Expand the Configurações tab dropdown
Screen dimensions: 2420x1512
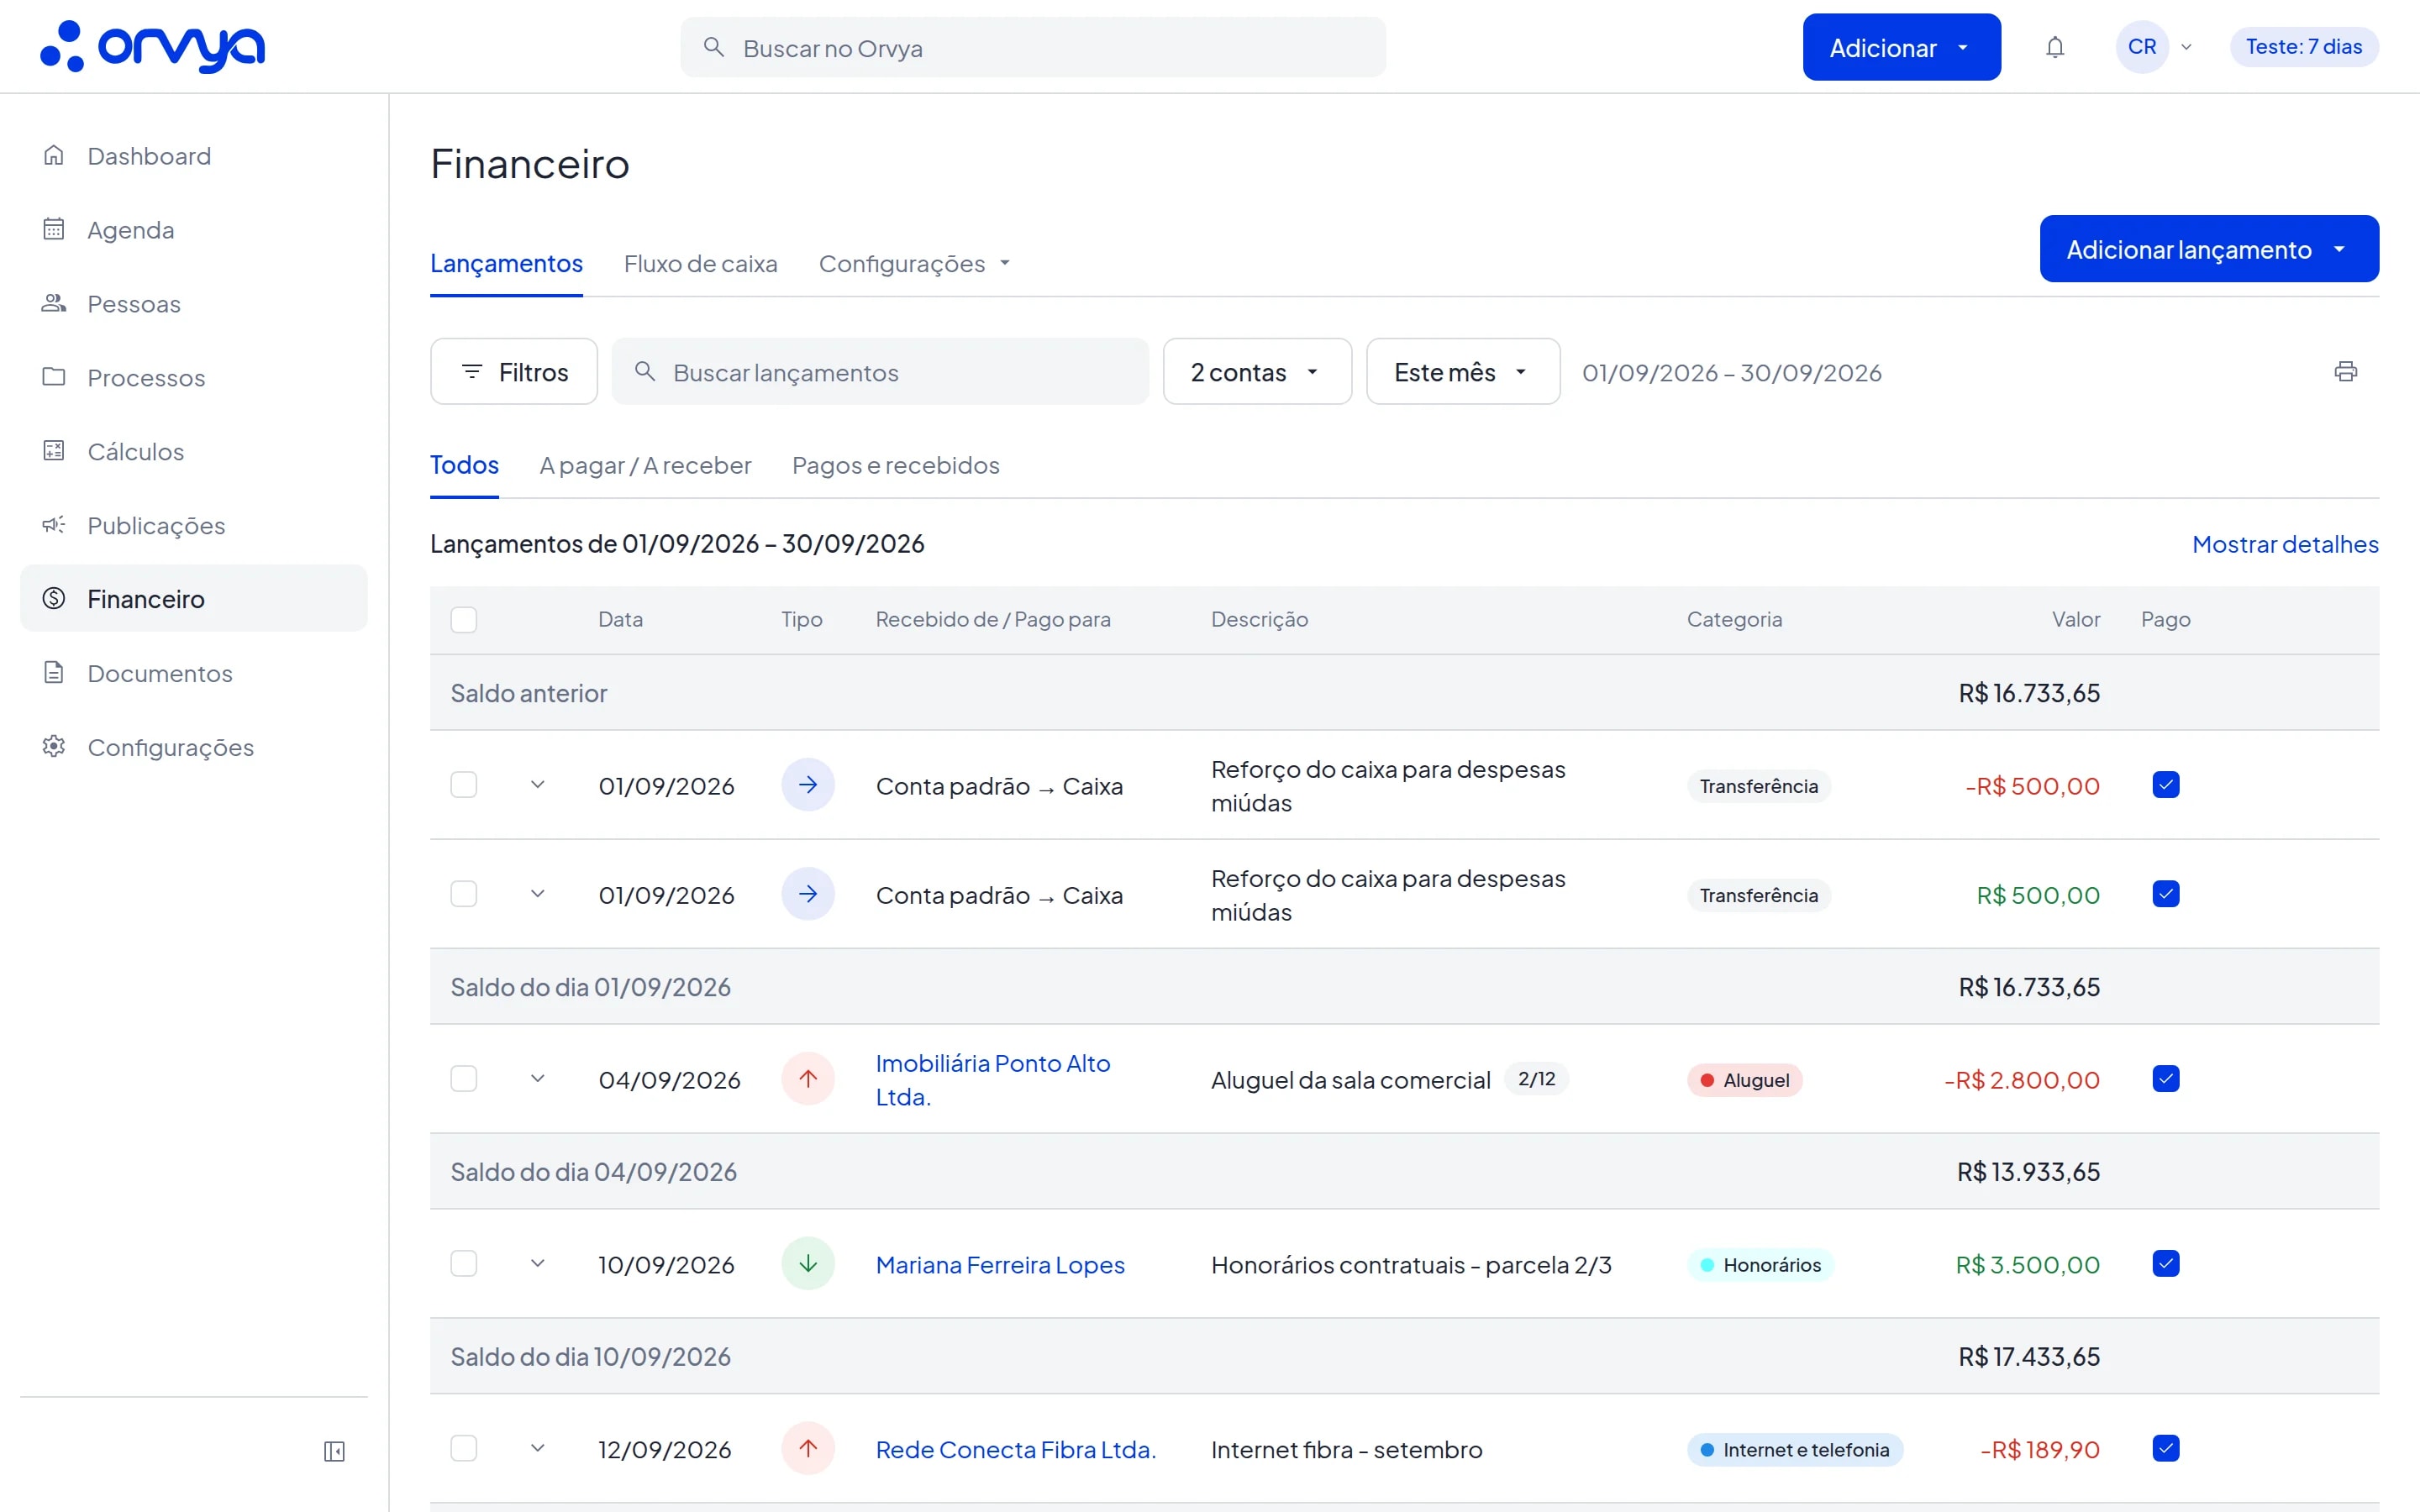point(914,264)
